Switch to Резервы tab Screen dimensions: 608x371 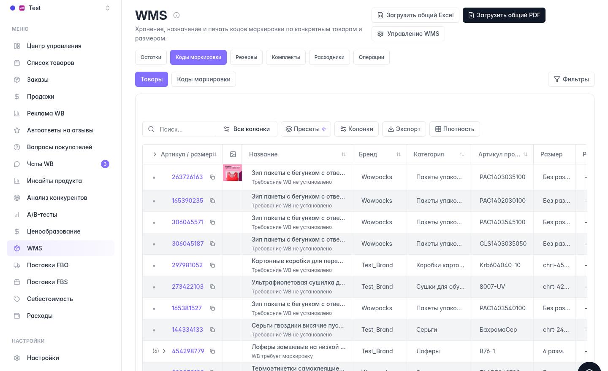click(x=246, y=57)
